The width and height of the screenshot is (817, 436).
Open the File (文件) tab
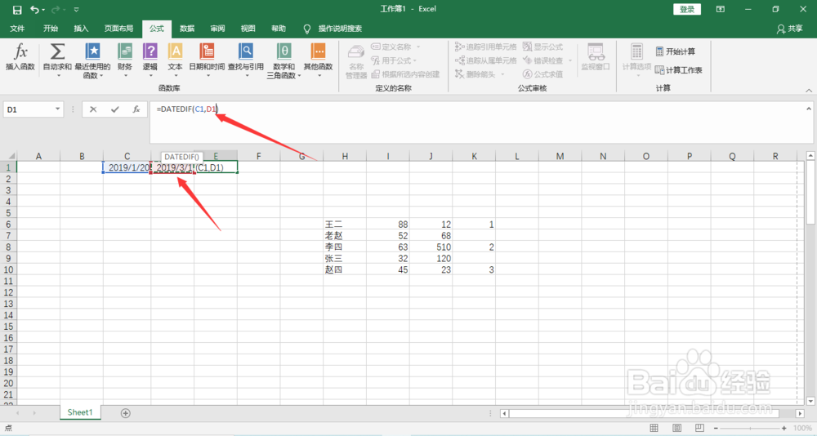click(x=17, y=29)
